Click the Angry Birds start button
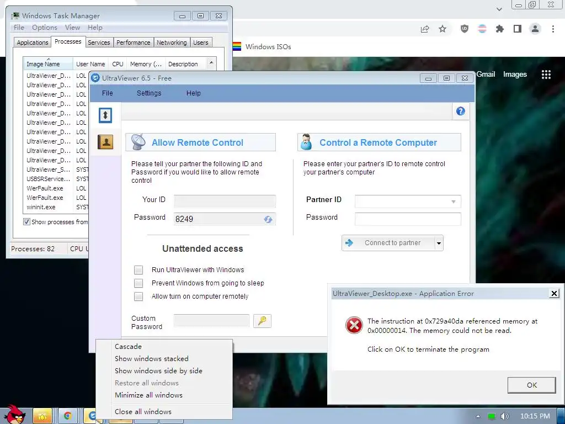Viewport: 565px width, 424px height. click(15, 414)
